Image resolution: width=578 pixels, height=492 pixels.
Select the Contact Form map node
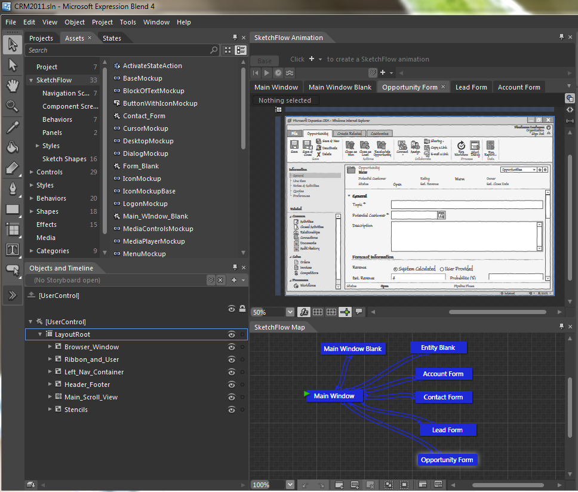pyautogui.click(x=443, y=397)
